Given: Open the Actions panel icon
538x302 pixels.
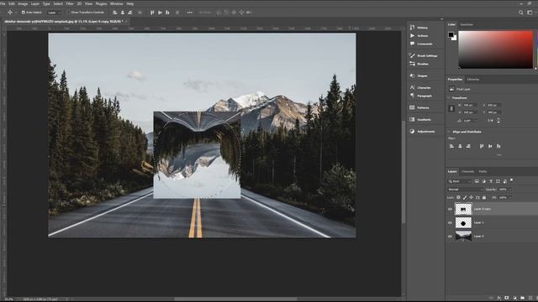Looking at the screenshot, I should tap(412, 35).
